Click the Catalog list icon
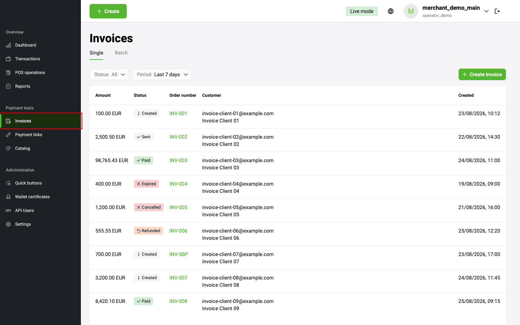 click(x=8, y=148)
